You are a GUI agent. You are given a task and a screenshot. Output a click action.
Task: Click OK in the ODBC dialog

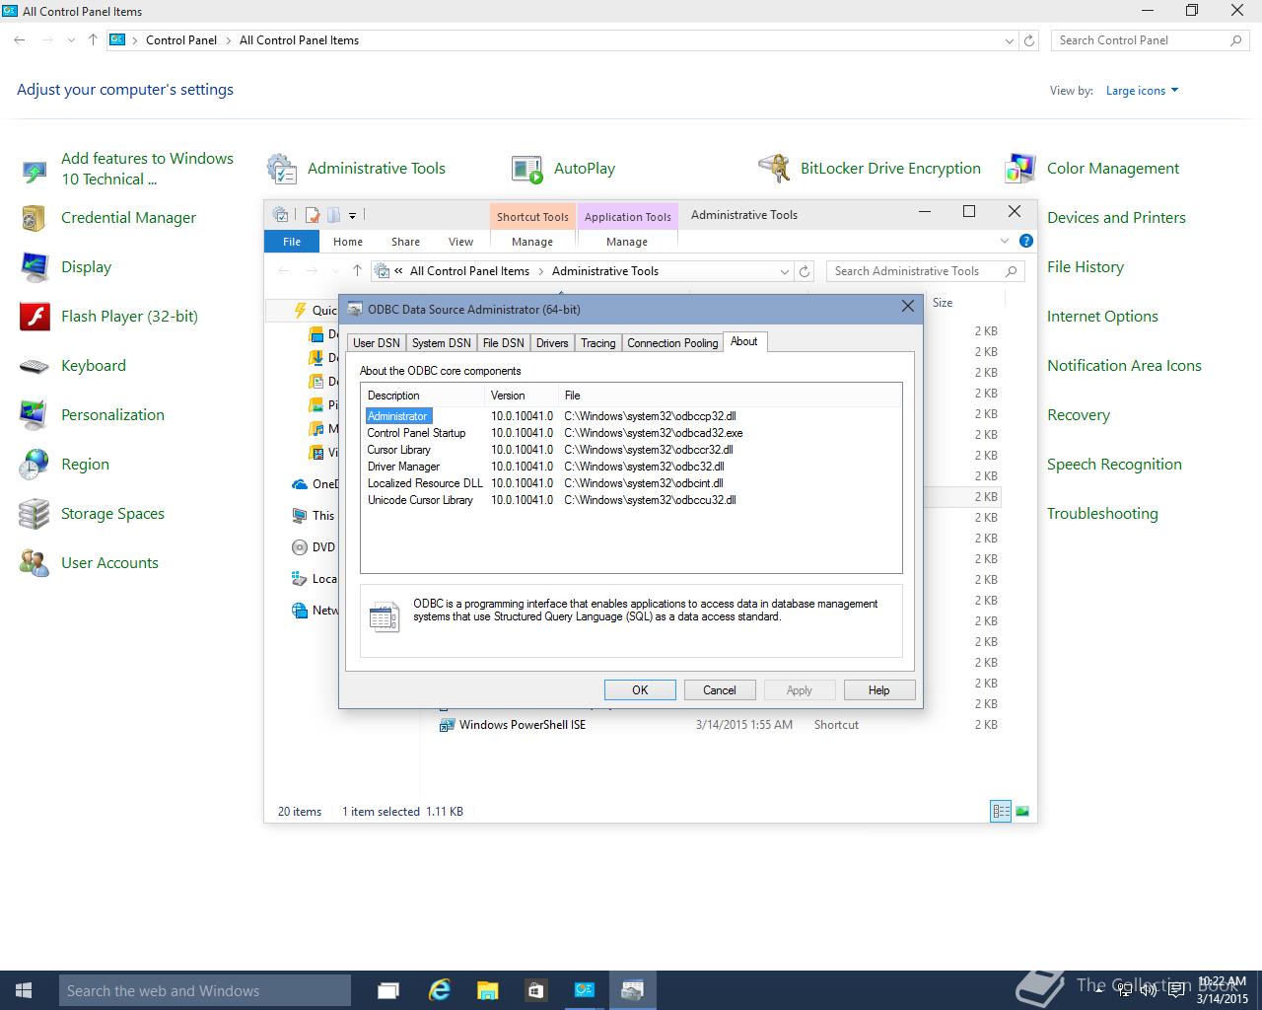coord(640,690)
